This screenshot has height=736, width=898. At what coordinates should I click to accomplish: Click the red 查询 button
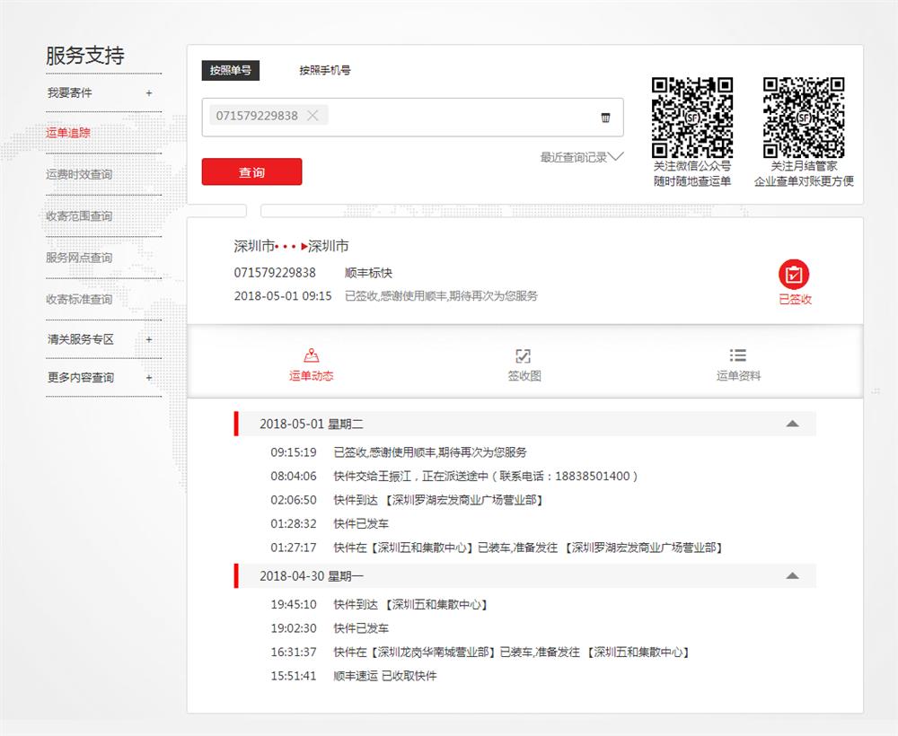coord(251,171)
